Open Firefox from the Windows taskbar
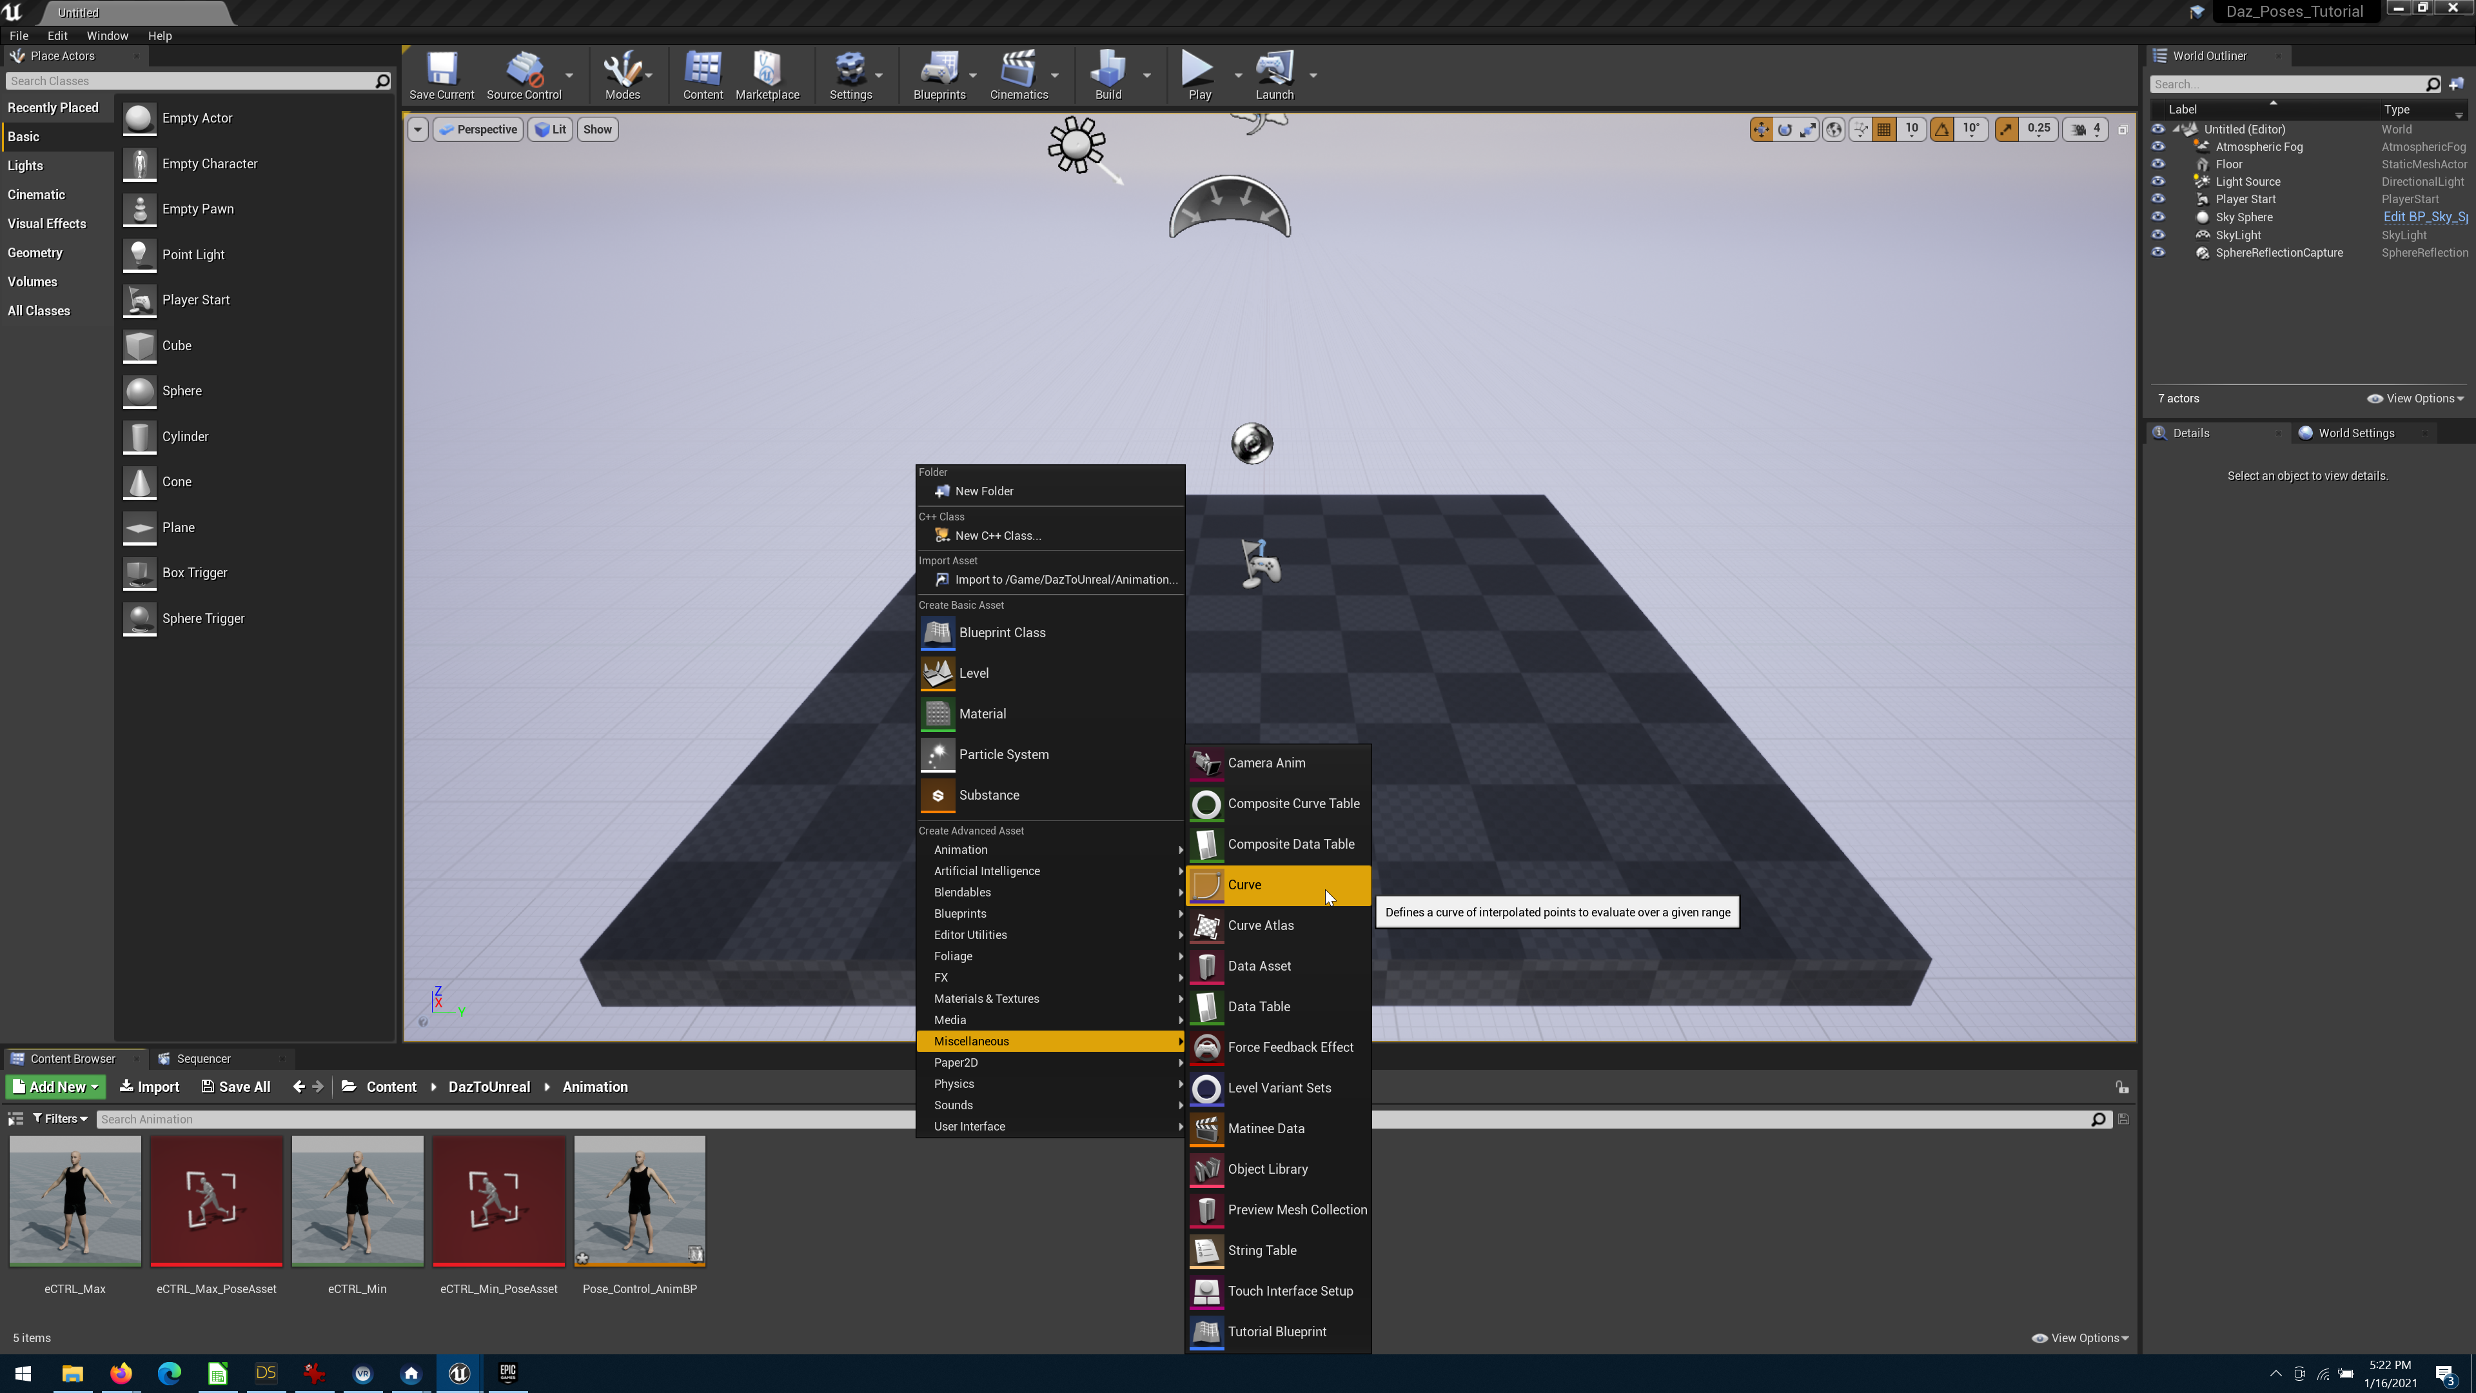Image resolution: width=2476 pixels, height=1393 pixels. 120,1373
